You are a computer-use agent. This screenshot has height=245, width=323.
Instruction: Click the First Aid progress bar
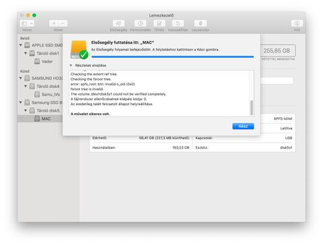pyautogui.click(x=173, y=57)
